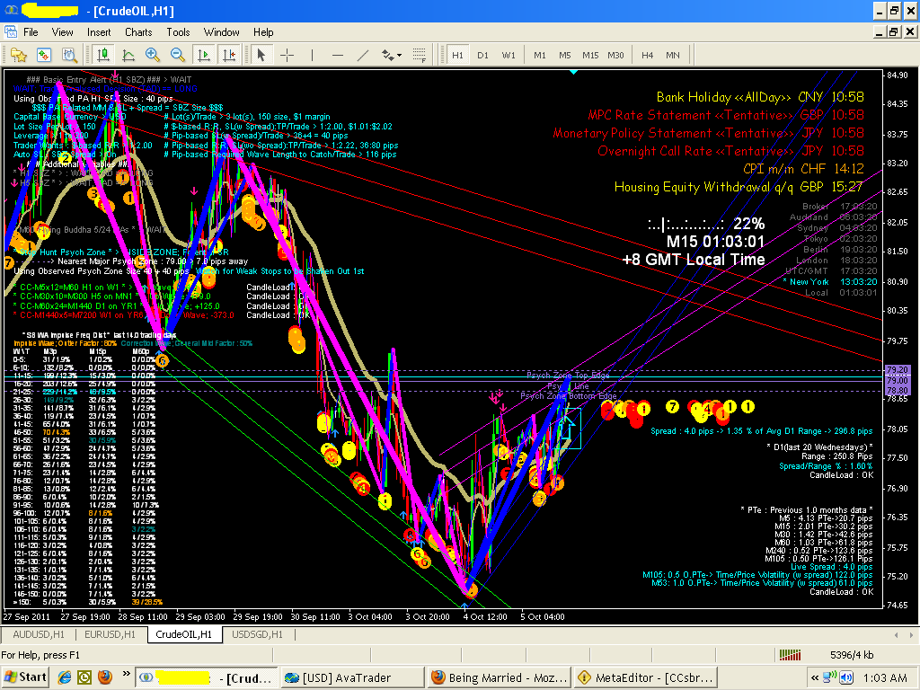Switch chart timeframe to D1
Image resolution: width=920 pixels, height=690 pixels.
(x=484, y=55)
